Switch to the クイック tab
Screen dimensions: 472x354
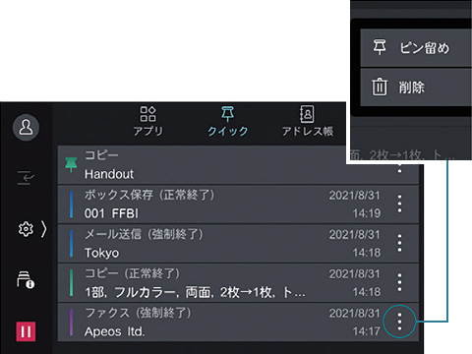(x=228, y=121)
